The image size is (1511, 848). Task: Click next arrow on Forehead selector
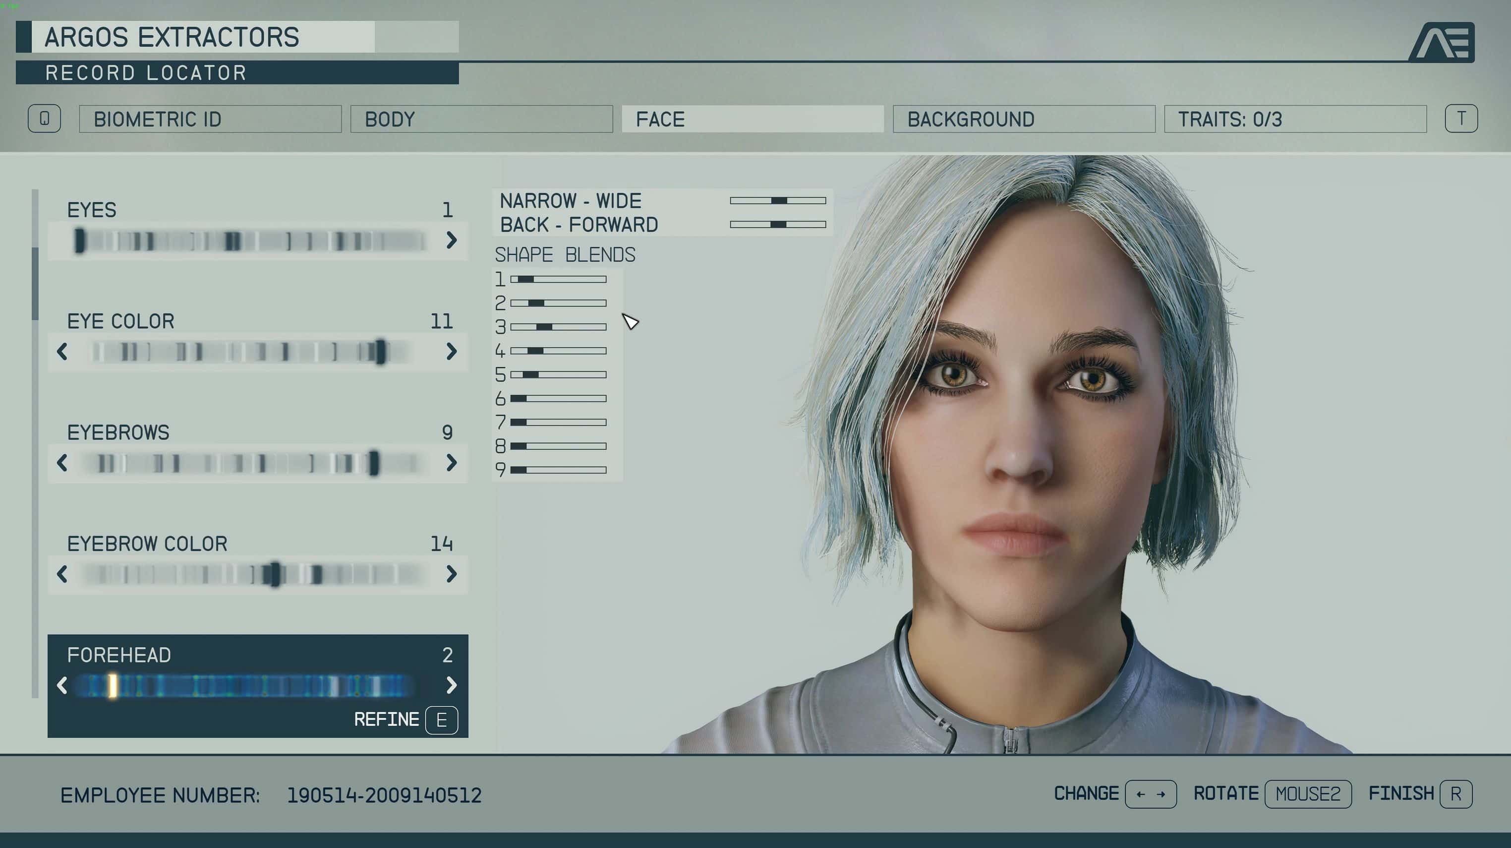[451, 685]
